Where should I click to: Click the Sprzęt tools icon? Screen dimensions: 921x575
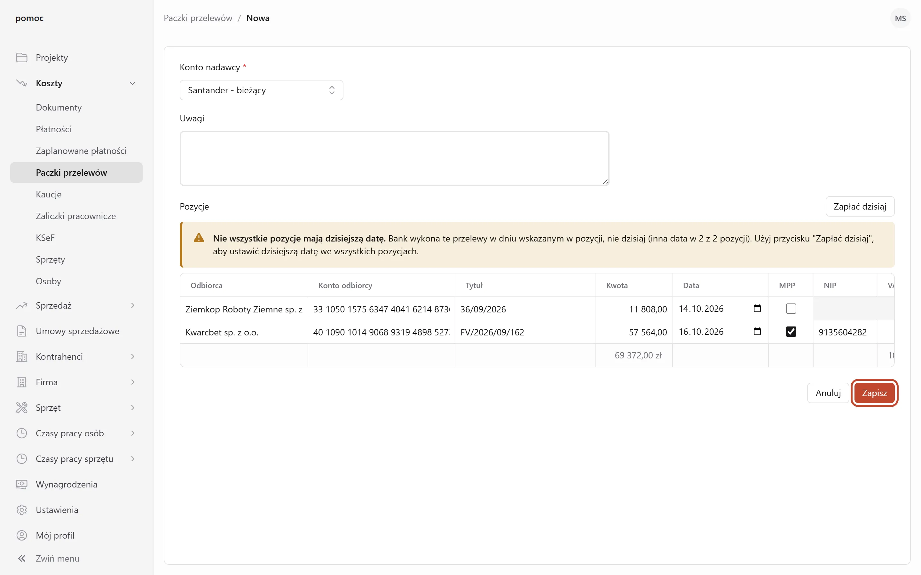click(x=22, y=407)
